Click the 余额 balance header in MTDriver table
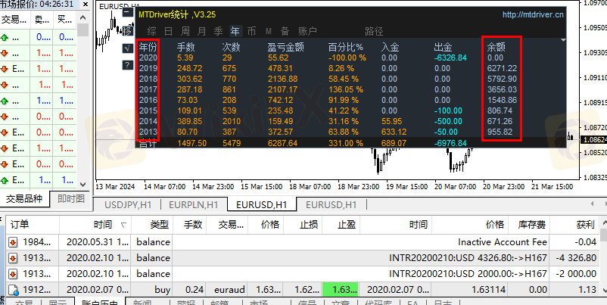607x305 pixels. coord(496,47)
